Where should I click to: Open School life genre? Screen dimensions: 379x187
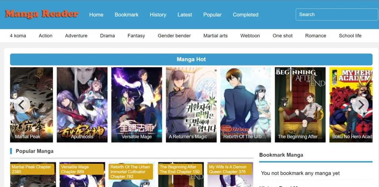pyautogui.click(x=350, y=36)
